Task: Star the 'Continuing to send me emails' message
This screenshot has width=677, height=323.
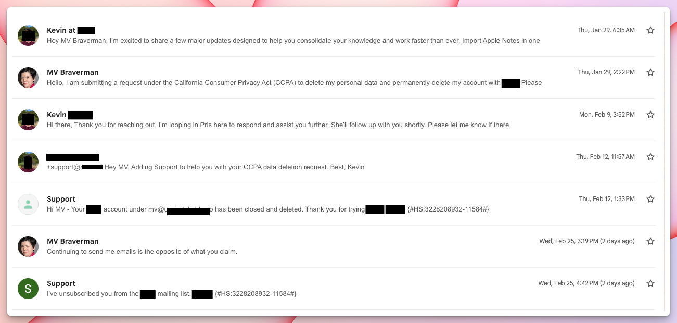Action: 650,241
